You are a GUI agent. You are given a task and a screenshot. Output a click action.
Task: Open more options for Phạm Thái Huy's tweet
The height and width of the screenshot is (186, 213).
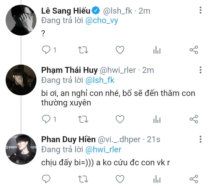pos(201,70)
